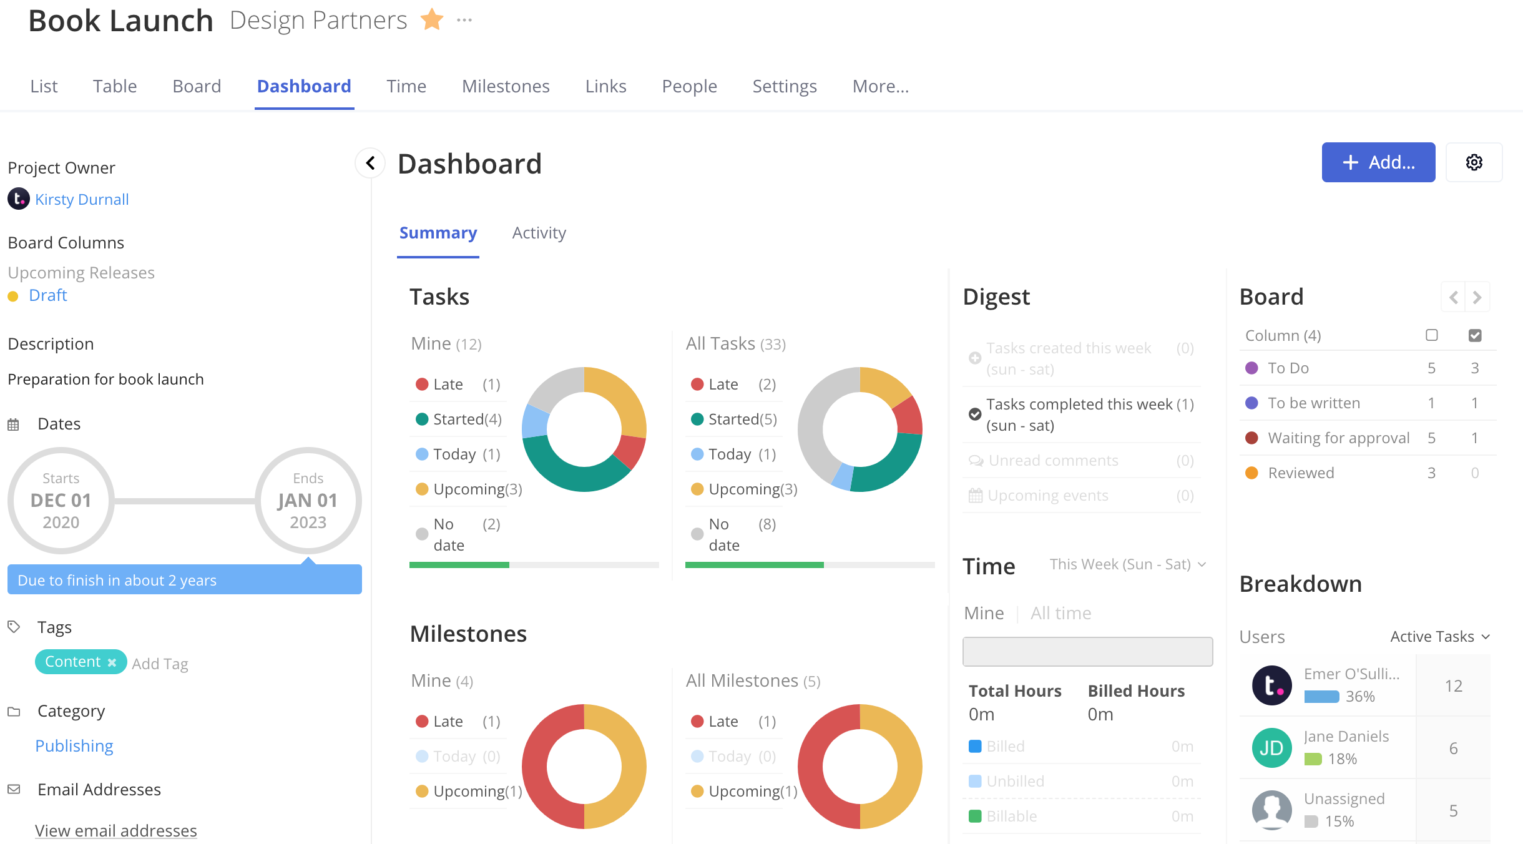Switch Time panel to All time view
This screenshot has width=1523, height=844.
(1060, 612)
